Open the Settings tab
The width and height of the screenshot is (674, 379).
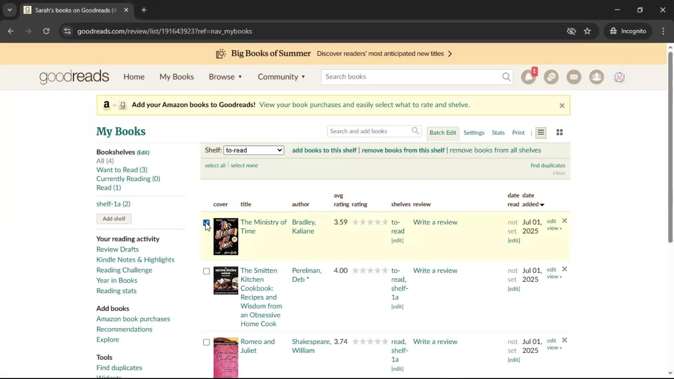pos(474,133)
